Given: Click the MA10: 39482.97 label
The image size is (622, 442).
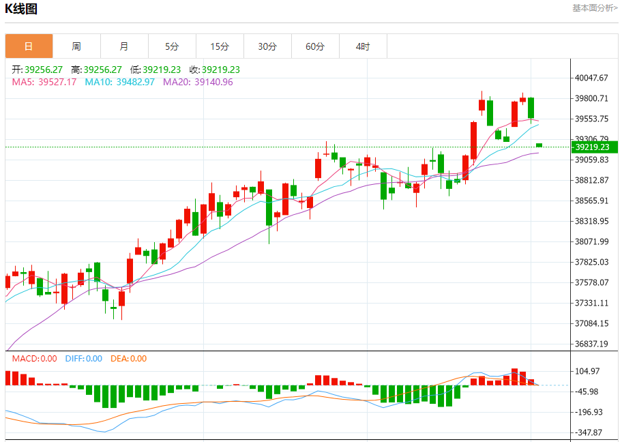Looking at the screenshot, I should [x=119, y=82].
